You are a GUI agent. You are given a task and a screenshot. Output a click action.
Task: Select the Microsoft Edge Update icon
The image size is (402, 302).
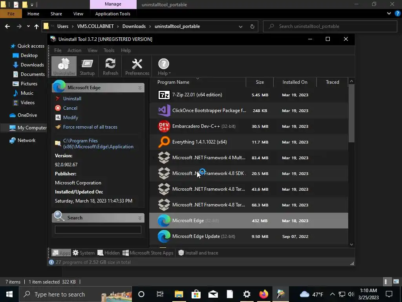(164, 236)
